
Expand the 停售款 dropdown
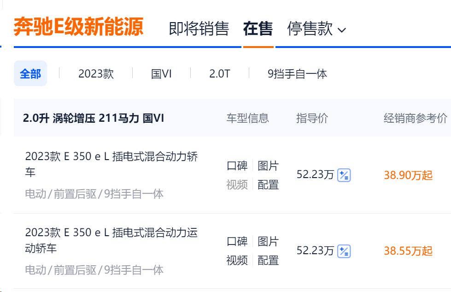316,29
